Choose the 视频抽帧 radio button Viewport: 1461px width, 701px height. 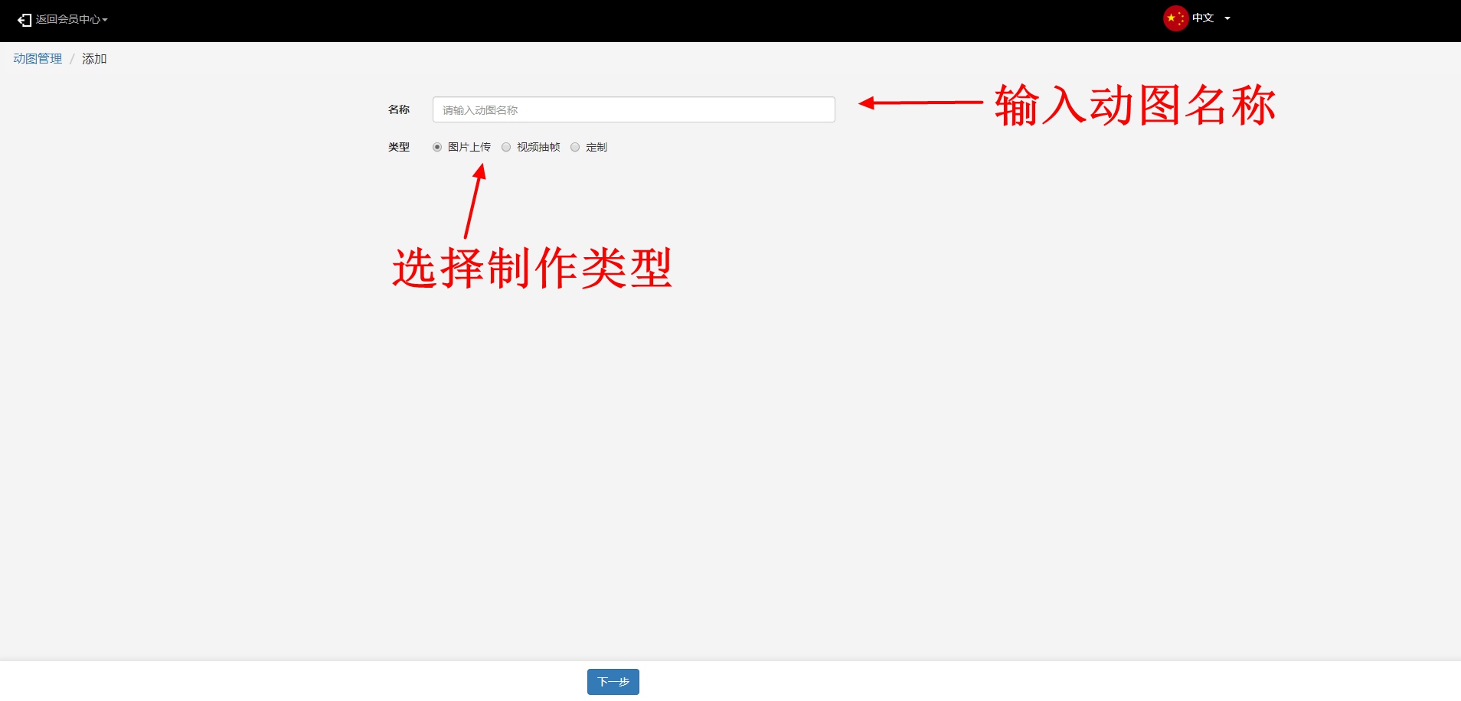[x=506, y=147]
